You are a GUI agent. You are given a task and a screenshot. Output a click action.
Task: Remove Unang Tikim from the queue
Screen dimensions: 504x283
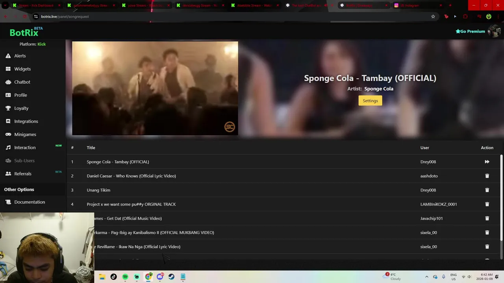[x=487, y=190]
